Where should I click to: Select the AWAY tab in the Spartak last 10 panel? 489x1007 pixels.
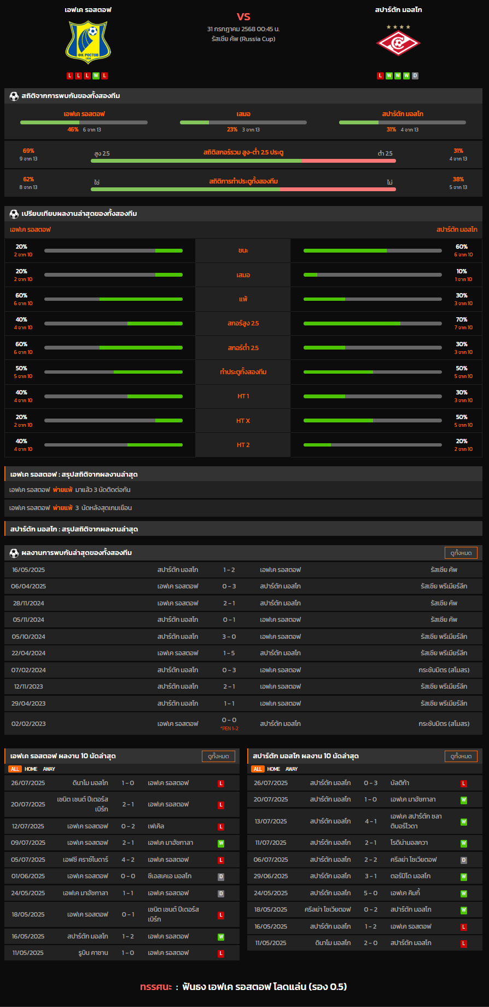[x=292, y=769]
